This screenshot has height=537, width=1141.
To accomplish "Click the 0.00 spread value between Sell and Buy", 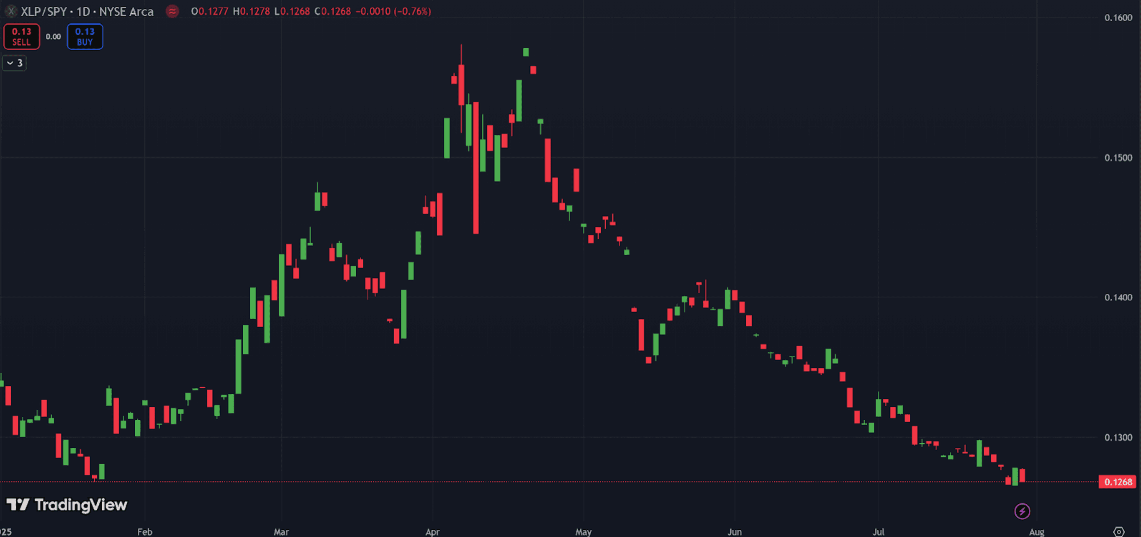I will (x=53, y=37).
